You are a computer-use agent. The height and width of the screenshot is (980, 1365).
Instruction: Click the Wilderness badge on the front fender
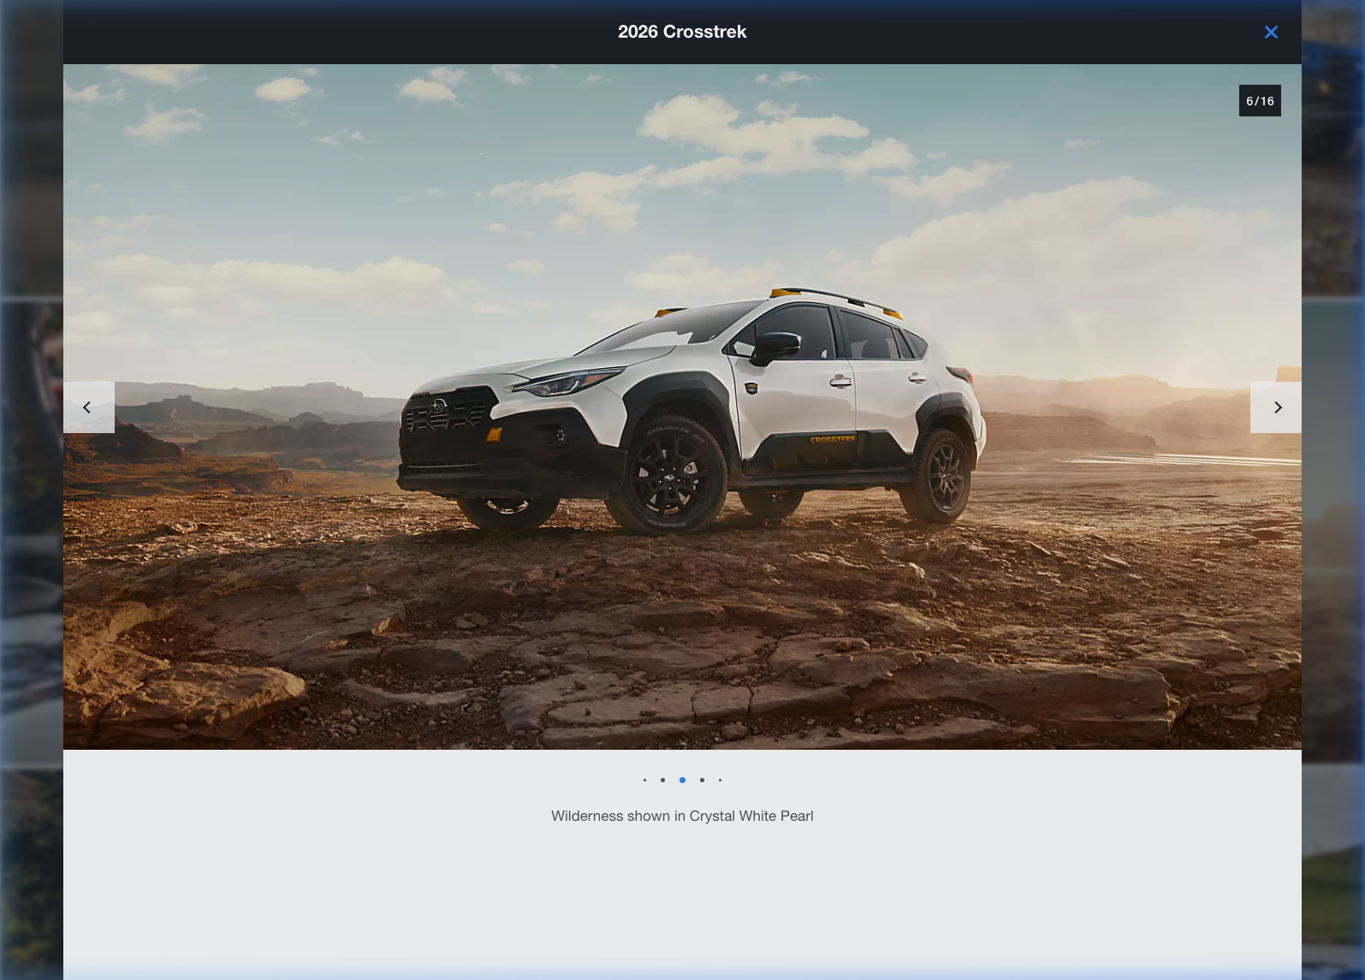751,388
